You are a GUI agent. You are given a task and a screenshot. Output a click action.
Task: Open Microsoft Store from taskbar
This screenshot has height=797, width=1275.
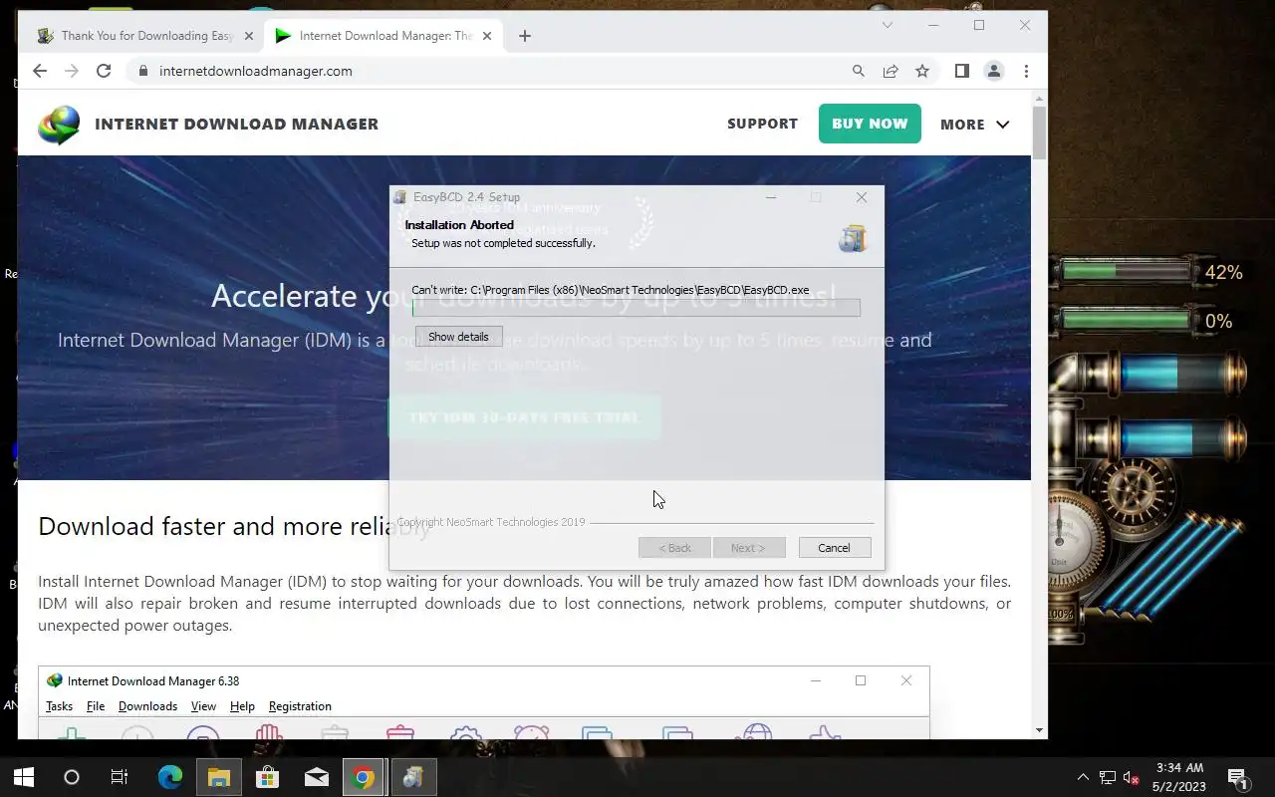[x=267, y=777]
